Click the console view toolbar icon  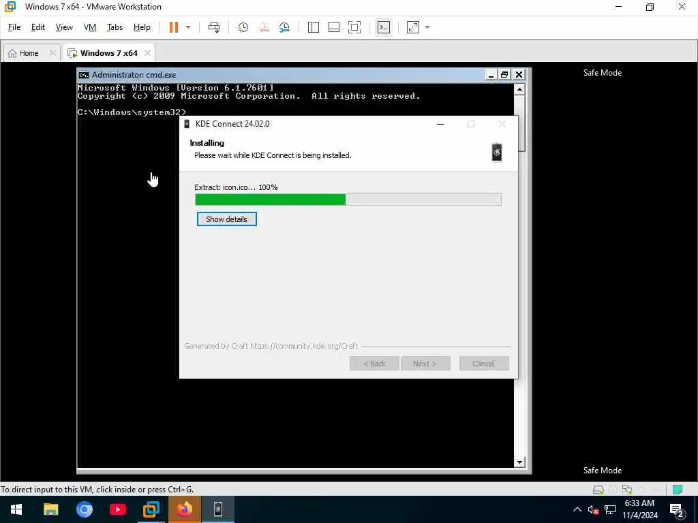[x=383, y=27]
